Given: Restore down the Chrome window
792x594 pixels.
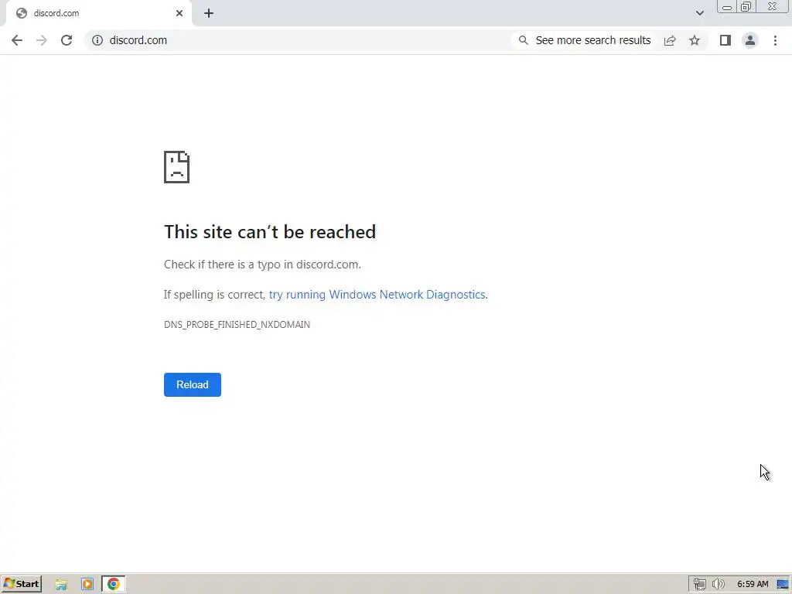Looking at the screenshot, I should (x=746, y=7).
